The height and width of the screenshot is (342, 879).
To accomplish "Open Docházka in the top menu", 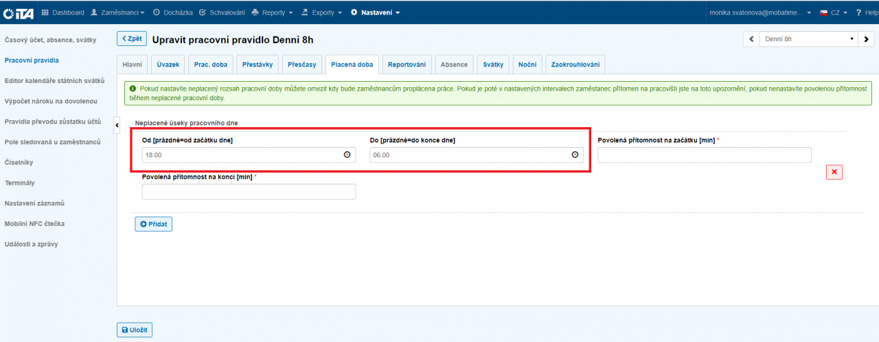I will pos(172,12).
